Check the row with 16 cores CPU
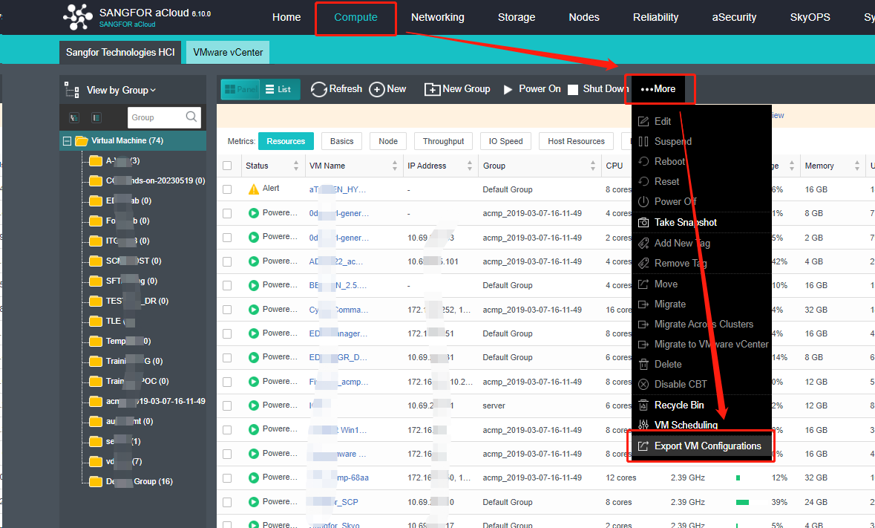This screenshot has height=528, width=875. pyautogui.click(x=227, y=309)
